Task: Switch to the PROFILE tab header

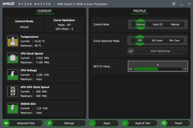Action: tap(140, 11)
